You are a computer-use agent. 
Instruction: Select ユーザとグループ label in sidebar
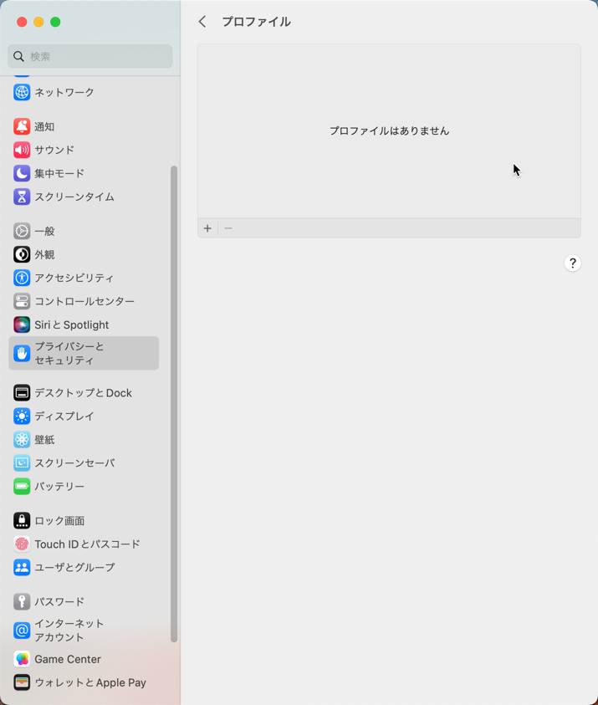[74, 567]
